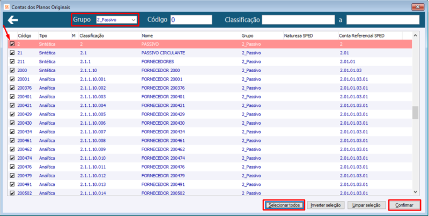Close the Contas dos Planos Originais window
Viewport: 429px width, 216px height.
(418, 6)
